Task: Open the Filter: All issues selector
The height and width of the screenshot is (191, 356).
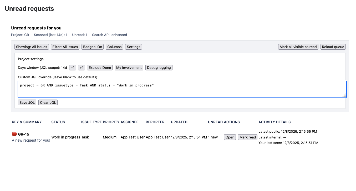Action: [x=65, y=47]
